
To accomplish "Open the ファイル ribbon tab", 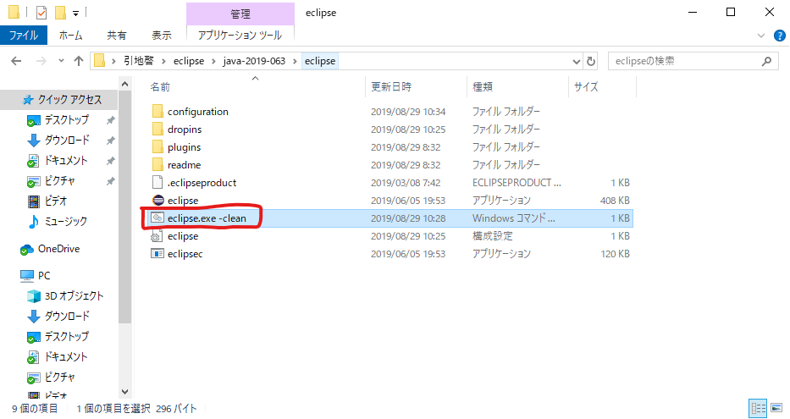I will point(24,36).
